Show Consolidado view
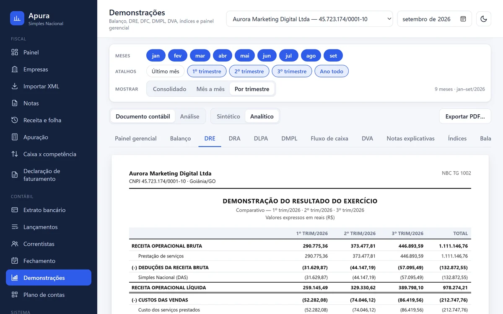Viewport: 503px width, 314px height. point(170,89)
